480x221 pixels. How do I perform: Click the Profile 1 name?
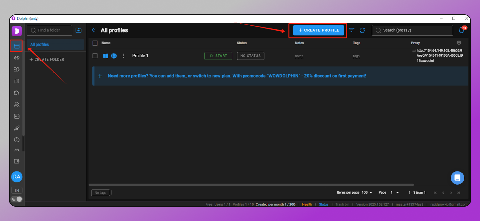(x=140, y=56)
